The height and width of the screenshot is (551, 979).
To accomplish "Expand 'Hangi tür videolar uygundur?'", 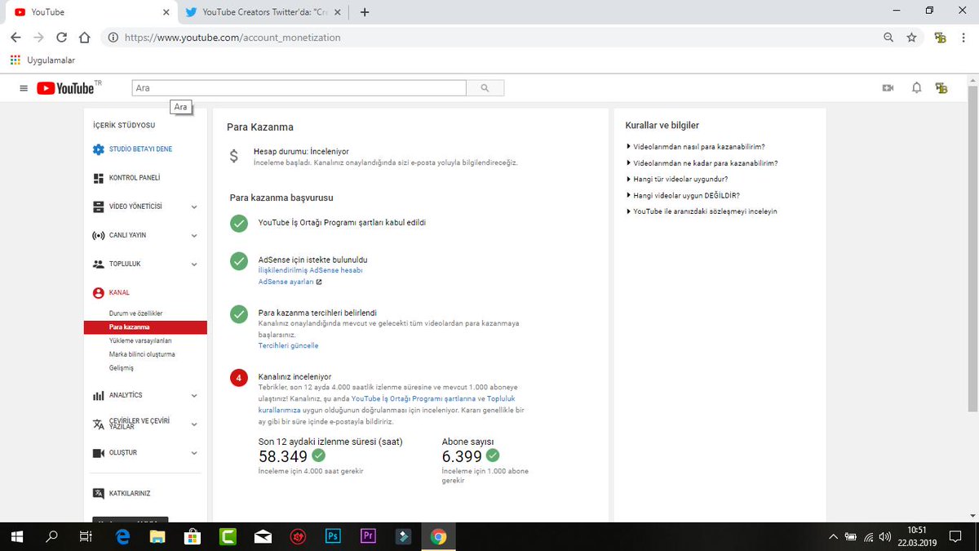I will tap(677, 179).
